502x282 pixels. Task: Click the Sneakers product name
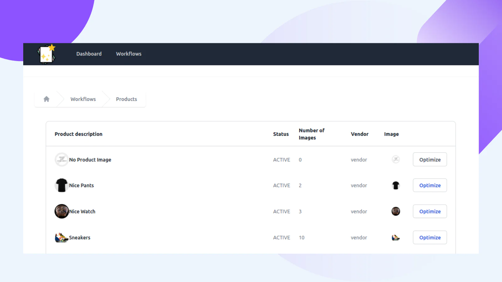(x=80, y=238)
